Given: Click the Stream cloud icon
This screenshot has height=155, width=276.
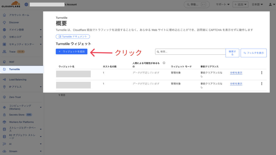Looking at the screenshot, I should [x=4, y=151].
